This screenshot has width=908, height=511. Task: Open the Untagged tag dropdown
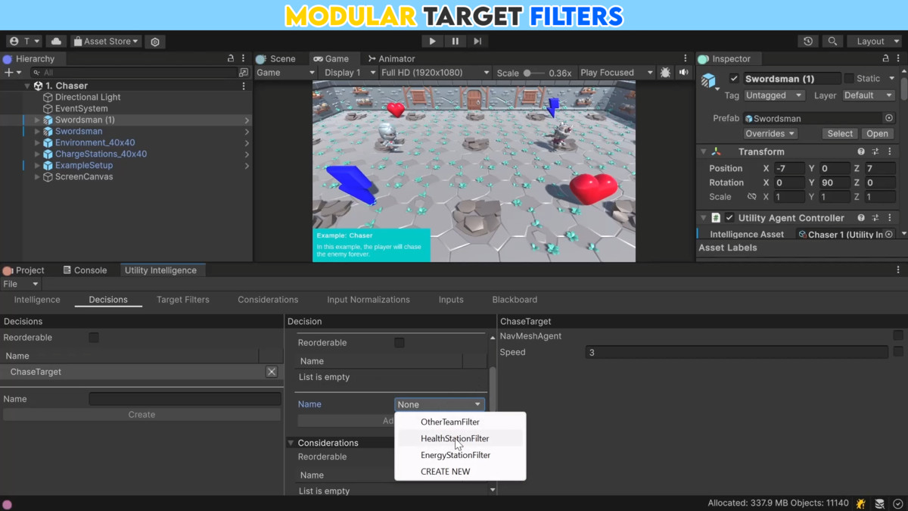click(774, 95)
